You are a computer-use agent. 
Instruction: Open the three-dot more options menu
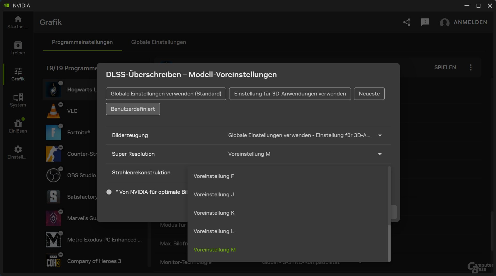tap(470, 67)
